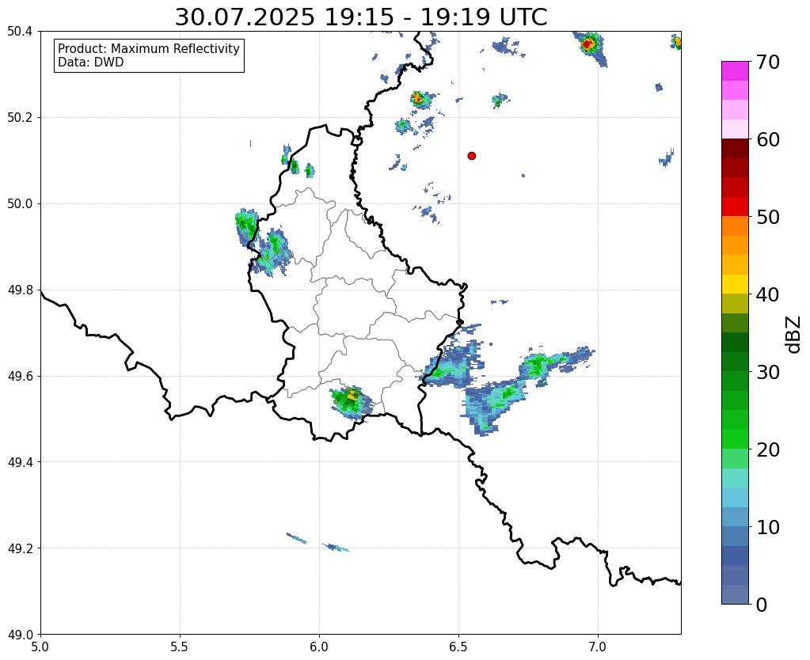810x660 pixels.
Task: Click latitude axis label '49.8'
Action: pos(20,290)
